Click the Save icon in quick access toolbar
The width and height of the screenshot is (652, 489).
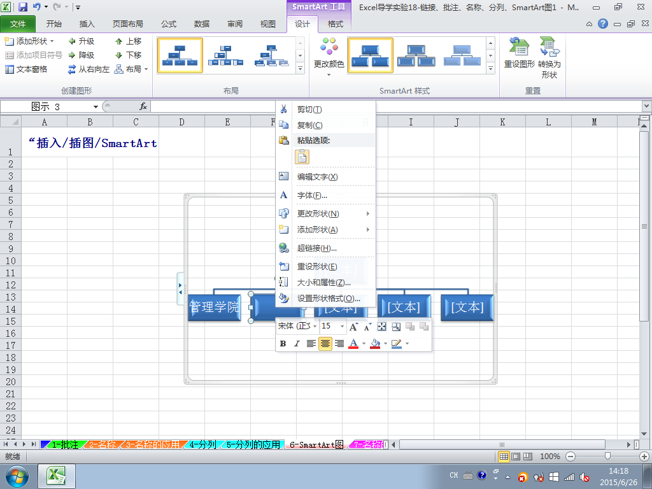(23, 7)
